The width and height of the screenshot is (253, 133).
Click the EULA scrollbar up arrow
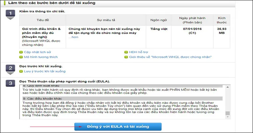coord(228,87)
